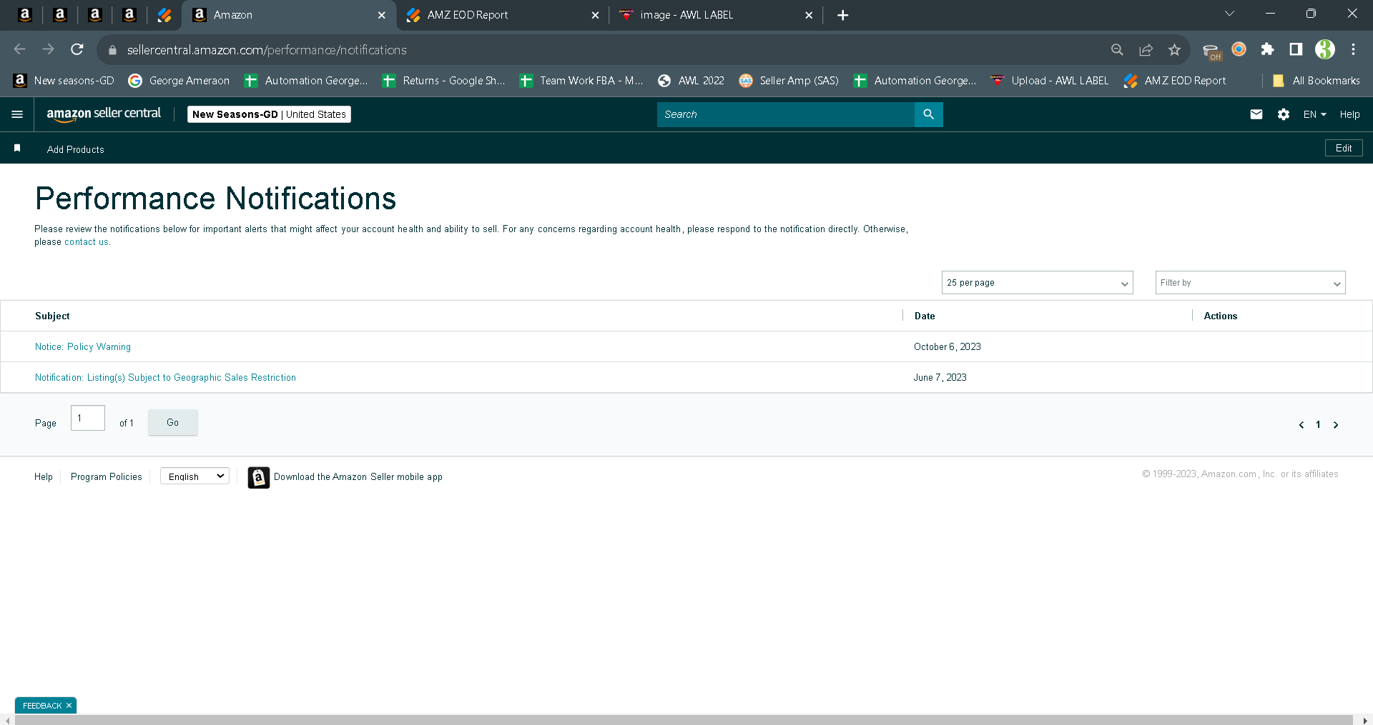Click the browser back arrow
Viewport: 1373px width, 725px height.
[x=20, y=49]
